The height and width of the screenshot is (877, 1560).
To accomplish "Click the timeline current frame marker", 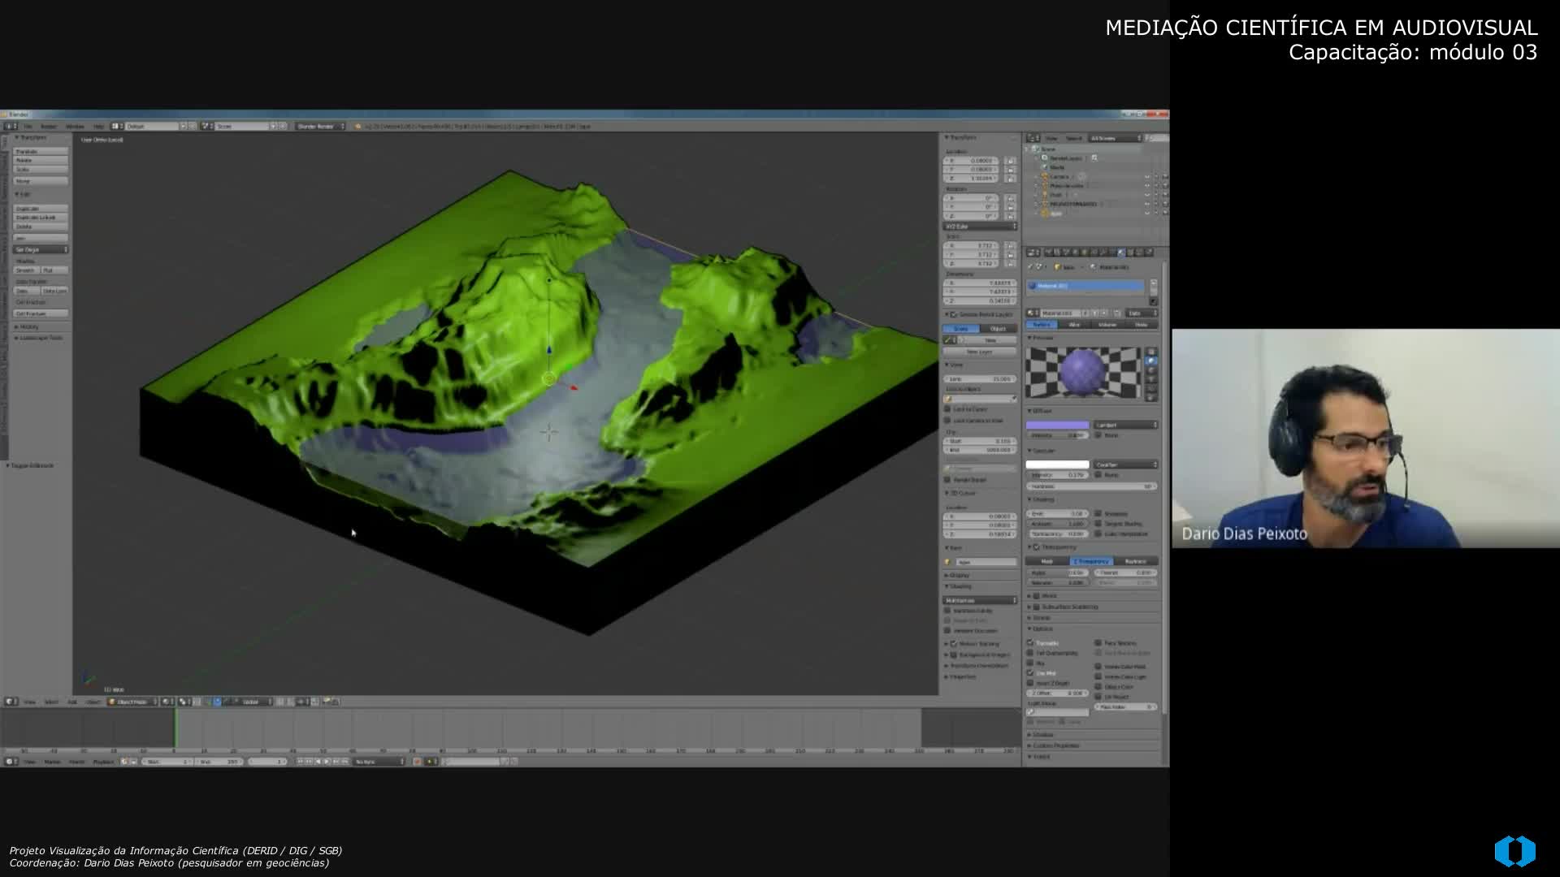I will [x=175, y=728].
